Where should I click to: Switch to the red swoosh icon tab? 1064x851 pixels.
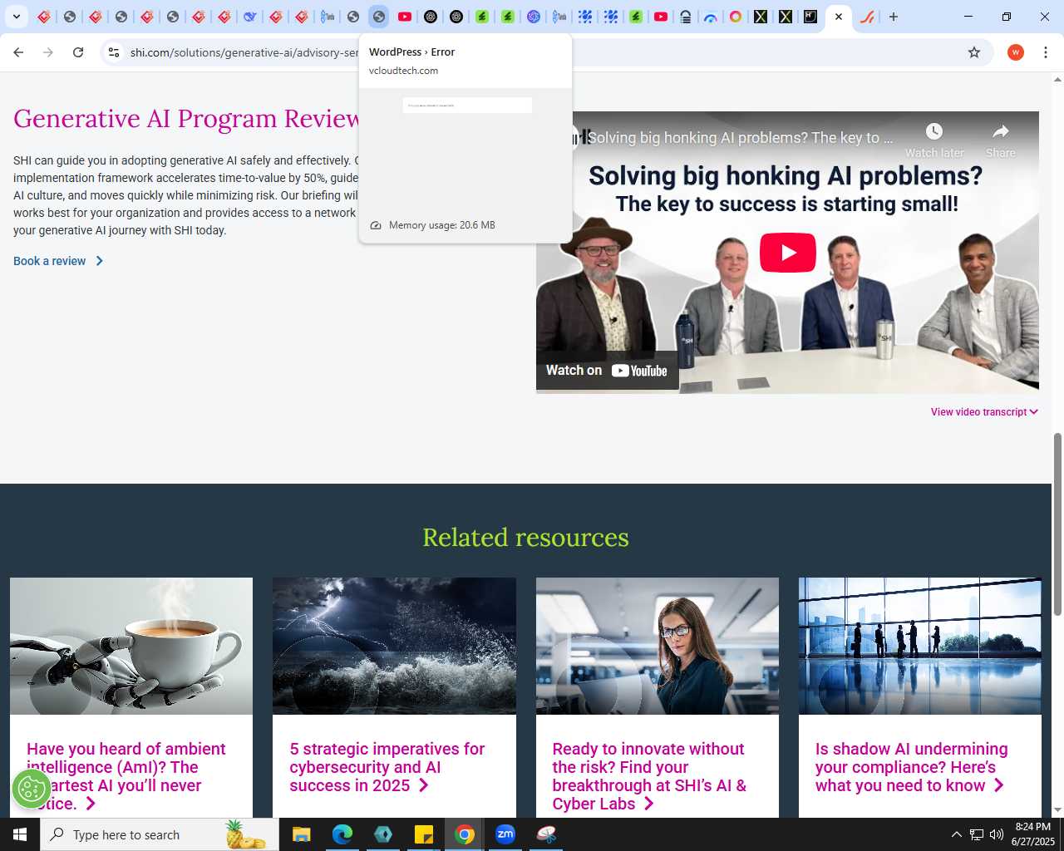pyautogui.click(x=867, y=17)
